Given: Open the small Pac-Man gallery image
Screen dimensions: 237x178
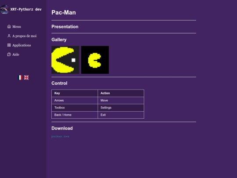Looking at the screenshot, I should 95,60.
